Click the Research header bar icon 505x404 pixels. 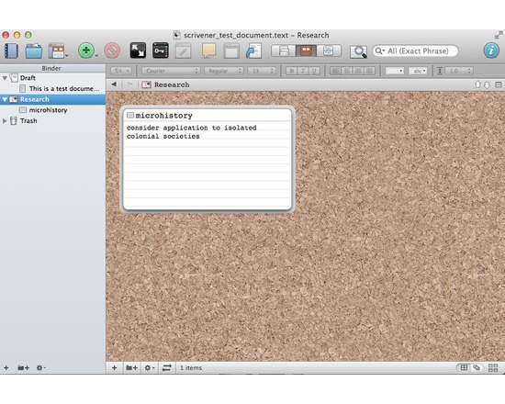(147, 84)
